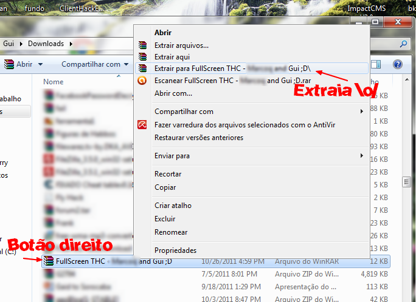Screen dimensions: 416x302
Task: Click the 10/26/2011 4:59 PM date cell
Action: [233, 261]
